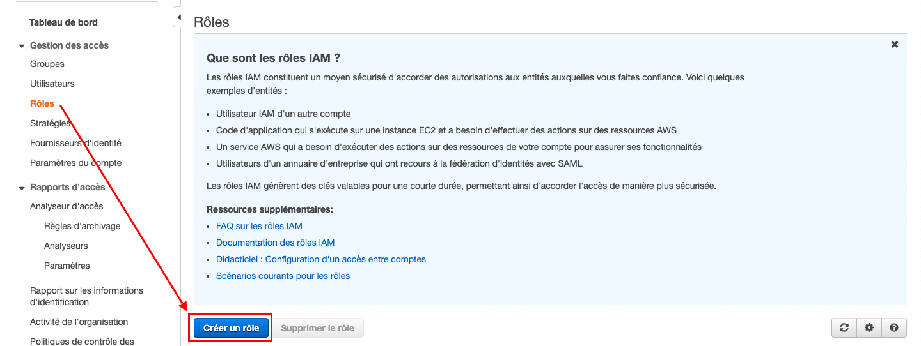Open Documentation des rôles IAM link
921x346 pixels.
click(x=275, y=243)
